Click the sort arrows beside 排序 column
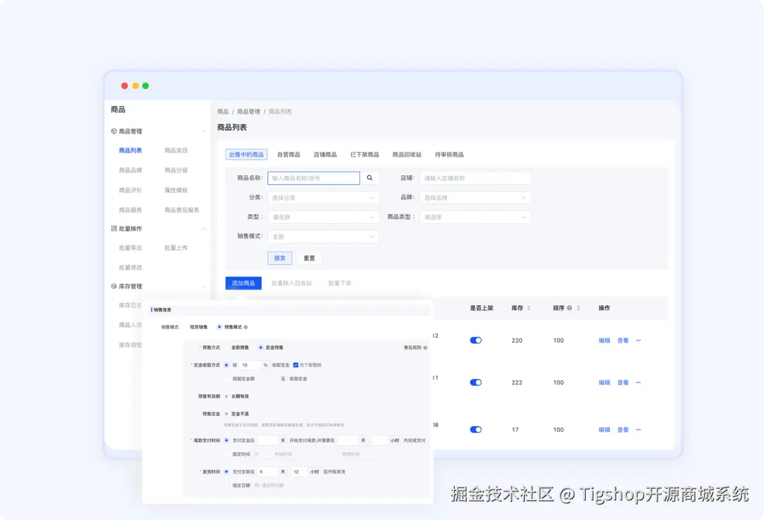This screenshot has height=520, width=764. click(x=578, y=308)
